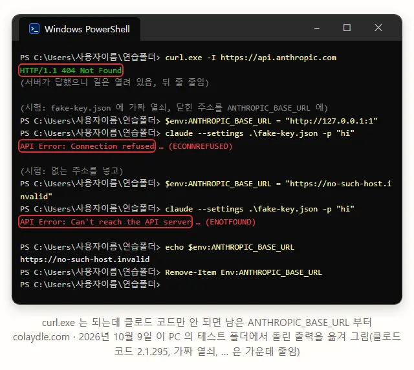The width and height of the screenshot is (414, 370).
Task: Click the echo $env:ANTHROPIC_BASE_URL command
Action: 230,247
